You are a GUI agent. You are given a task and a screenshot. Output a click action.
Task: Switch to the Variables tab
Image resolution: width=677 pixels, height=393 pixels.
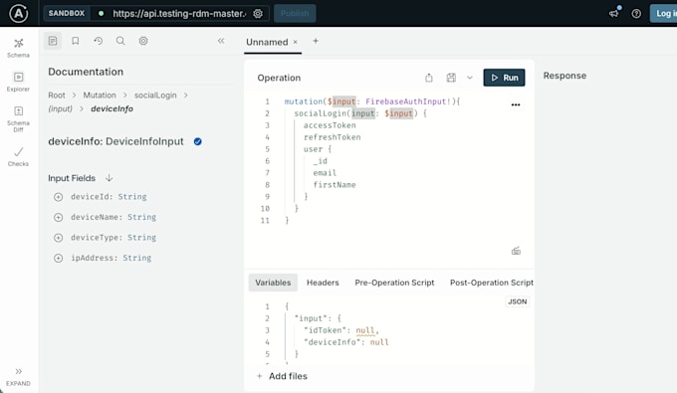pos(273,283)
